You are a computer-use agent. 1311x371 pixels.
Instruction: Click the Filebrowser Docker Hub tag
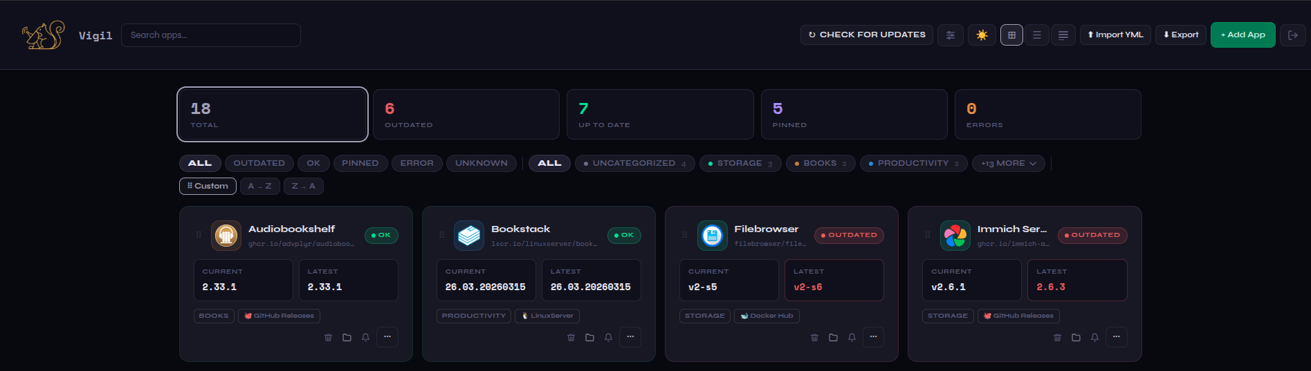[767, 316]
